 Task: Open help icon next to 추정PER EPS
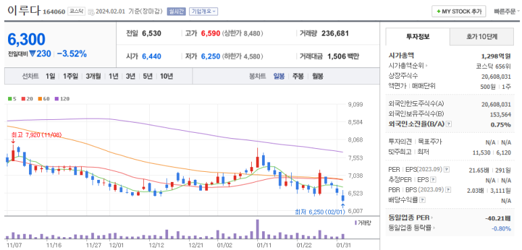pos(433,180)
